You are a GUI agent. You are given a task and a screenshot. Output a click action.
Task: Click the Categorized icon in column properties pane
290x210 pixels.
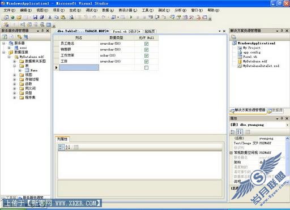(62, 147)
